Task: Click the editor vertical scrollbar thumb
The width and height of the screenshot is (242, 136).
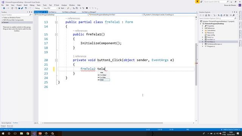Action: (x=196, y=65)
